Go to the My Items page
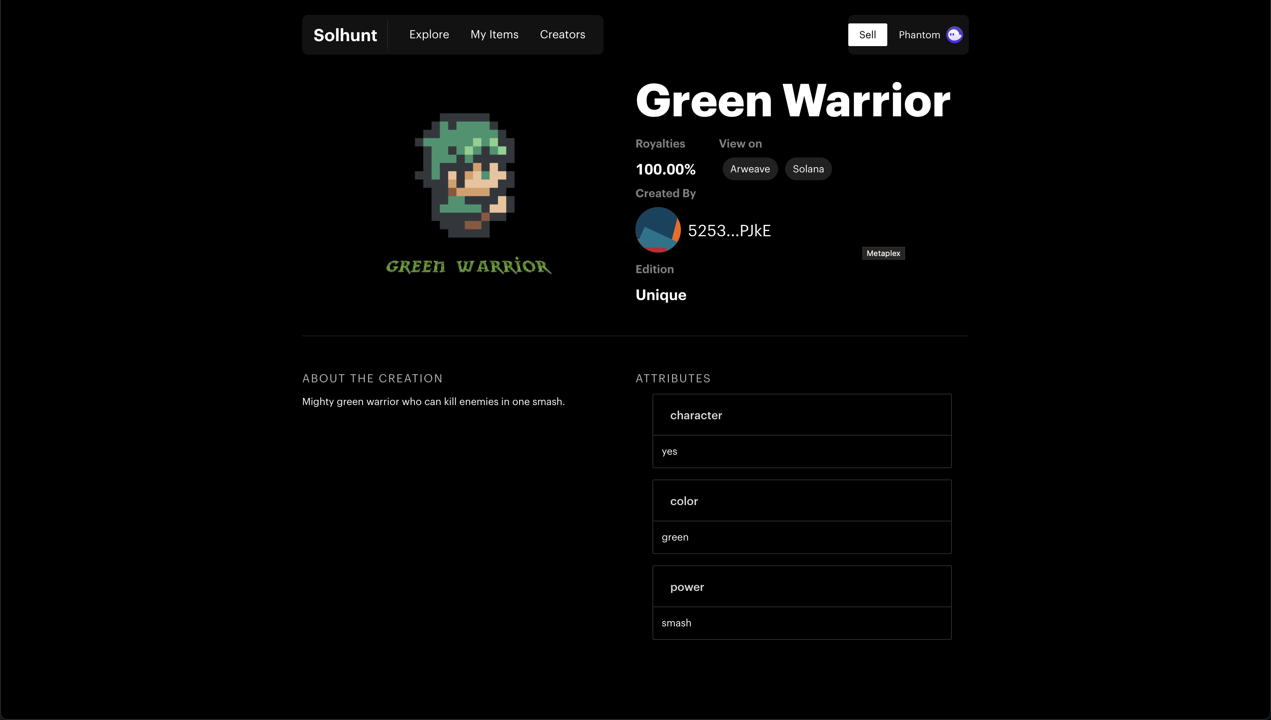The height and width of the screenshot is (720, 1271). click(x=494, y=35)
